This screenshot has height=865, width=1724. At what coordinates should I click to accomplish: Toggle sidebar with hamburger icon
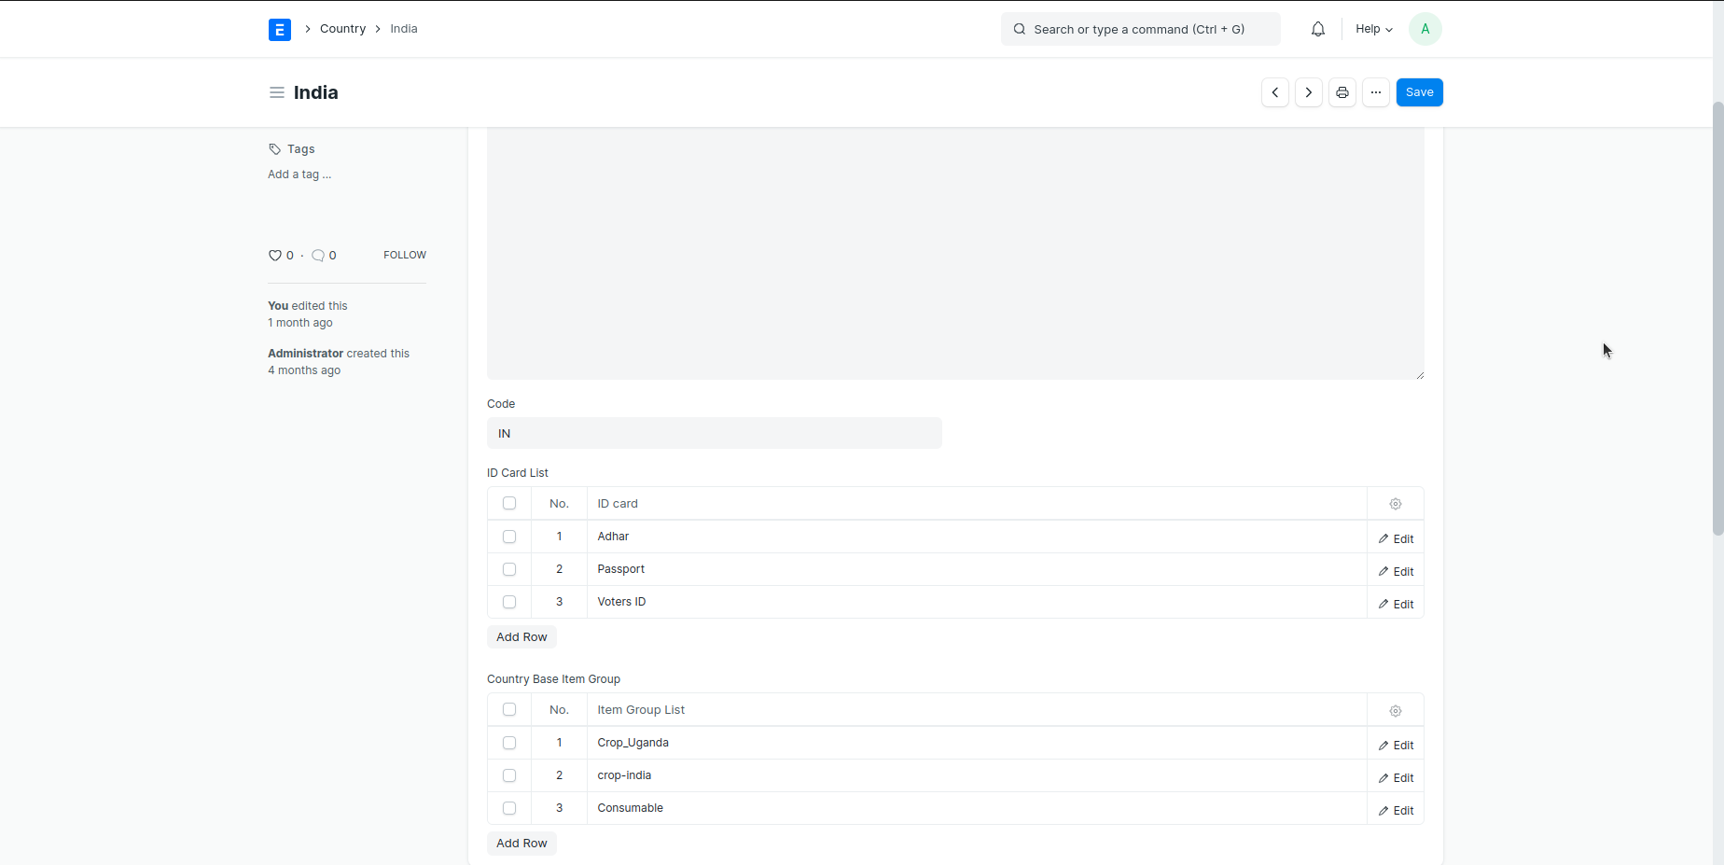pyautogui.click(x=276, y=92)
